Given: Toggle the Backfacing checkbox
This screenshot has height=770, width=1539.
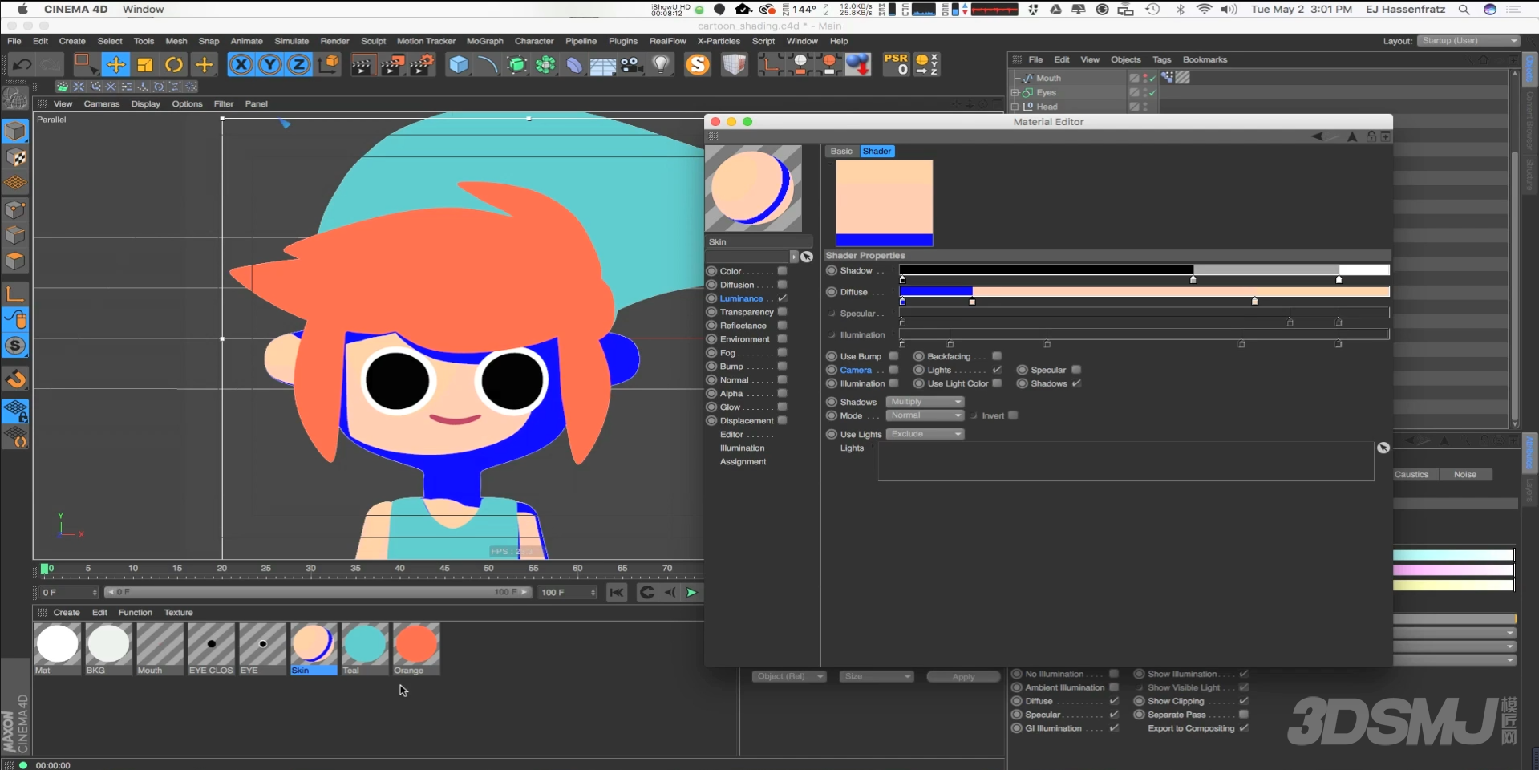Looking at the screenshot, I should point(997,356).
